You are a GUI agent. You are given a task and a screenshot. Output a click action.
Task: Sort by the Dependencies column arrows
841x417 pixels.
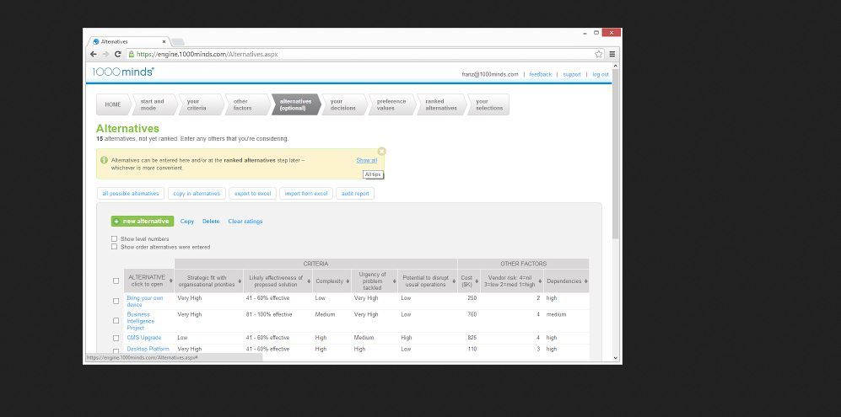point(586,281)
